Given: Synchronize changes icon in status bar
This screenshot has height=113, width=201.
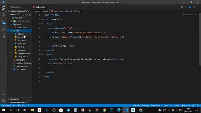Looking at the screenshot, I should pos(14,105).
